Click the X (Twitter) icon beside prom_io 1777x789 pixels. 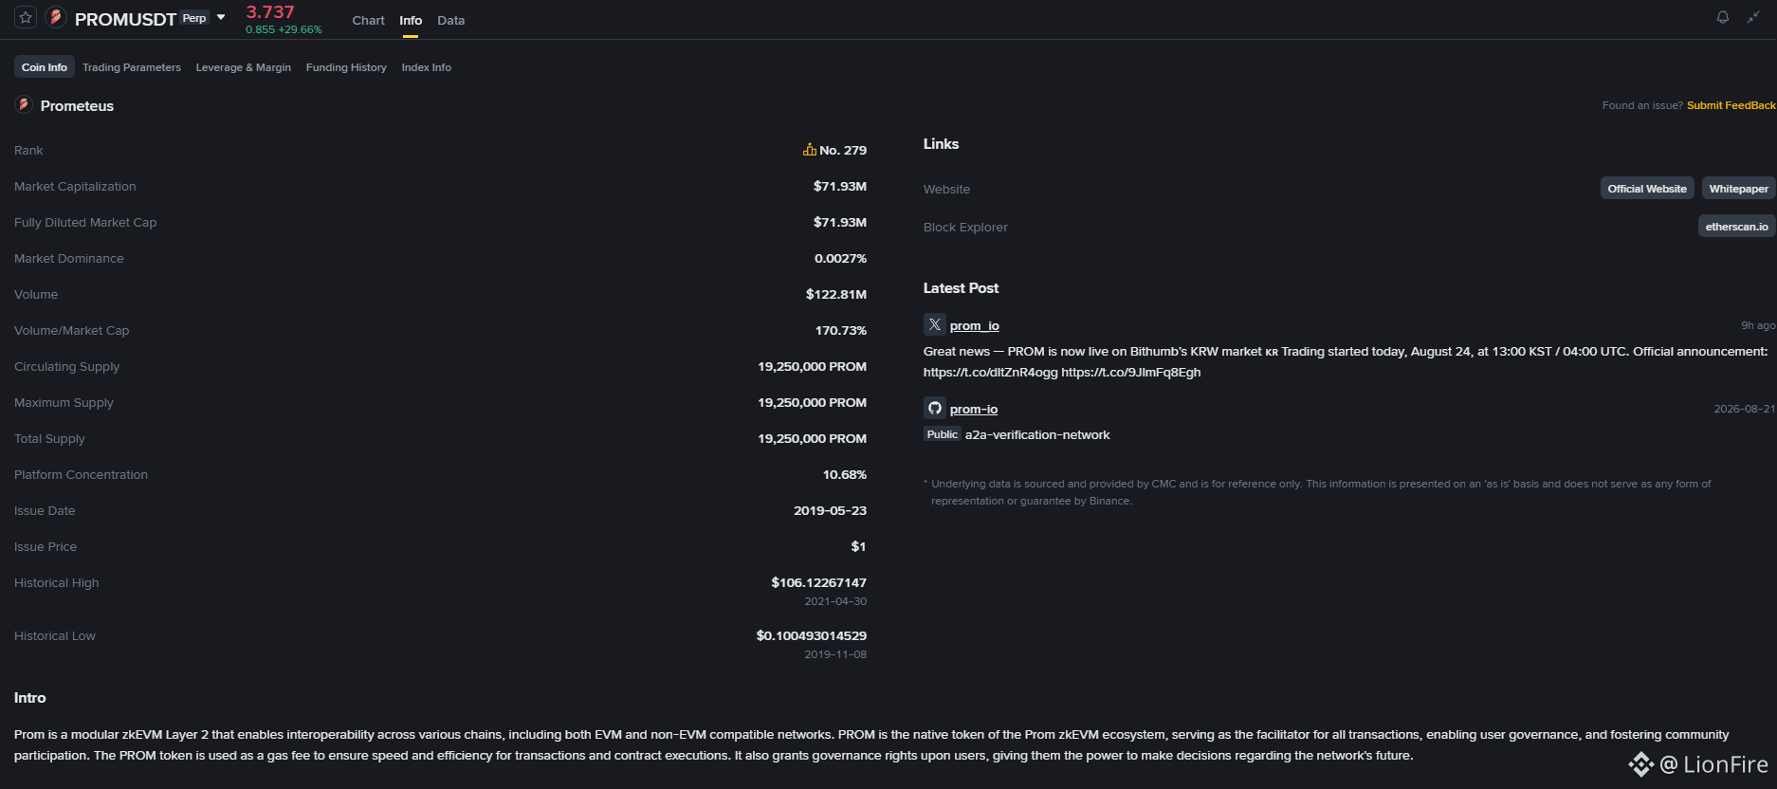[x=934, y=324]
